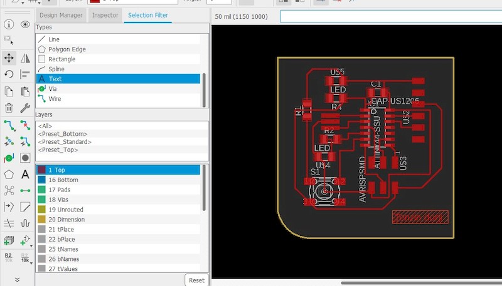Select the Hole/Pad circle tool
The width and height of the screenshot is (502, 286).
(25, 158)
